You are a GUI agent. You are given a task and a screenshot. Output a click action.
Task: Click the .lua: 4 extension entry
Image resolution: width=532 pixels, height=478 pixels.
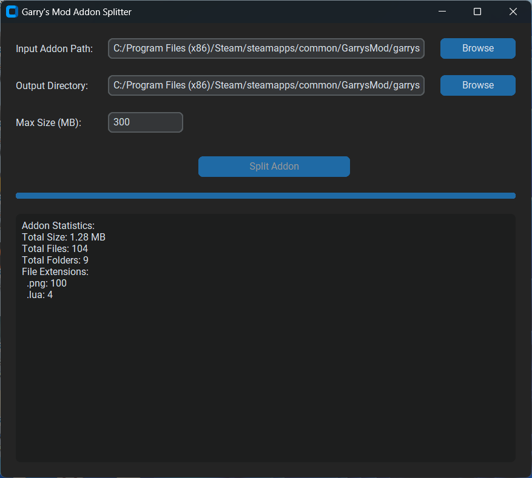click(x=39, y=294)
